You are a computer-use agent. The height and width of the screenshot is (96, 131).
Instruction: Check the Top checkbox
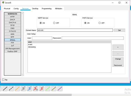coord(3,80)
